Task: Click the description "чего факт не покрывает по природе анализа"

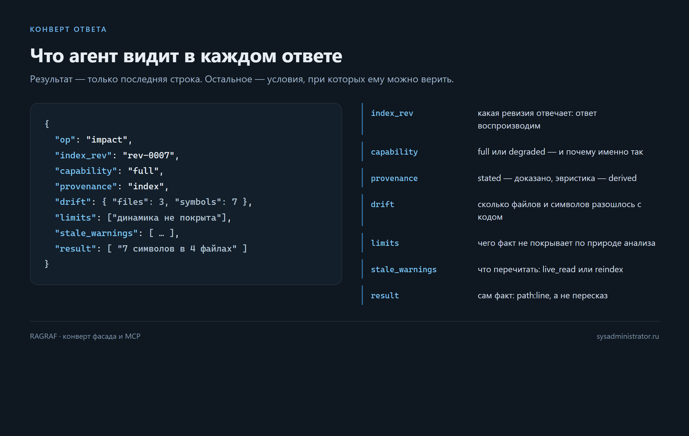Action: pos(566,243)
